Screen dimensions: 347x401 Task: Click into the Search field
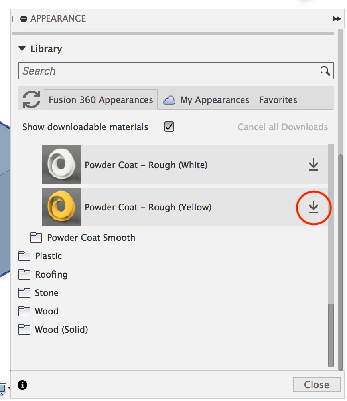point(176,71)
